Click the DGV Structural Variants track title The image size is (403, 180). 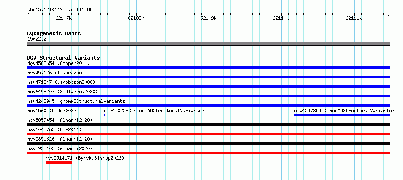tap(63, 58)
